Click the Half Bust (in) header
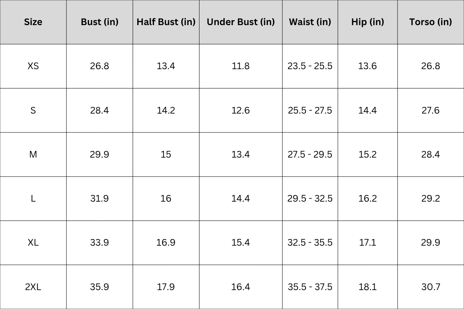 pyautogui.click(x=166, y=22)
